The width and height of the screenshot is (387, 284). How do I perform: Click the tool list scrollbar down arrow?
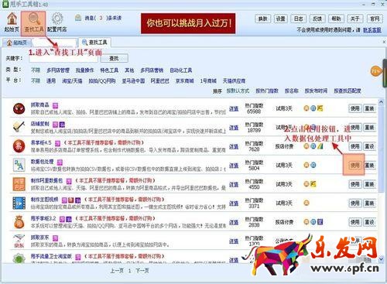click(381, 258)
